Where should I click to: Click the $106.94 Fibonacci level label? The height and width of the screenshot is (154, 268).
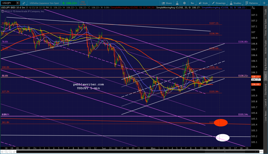(214, 34)
